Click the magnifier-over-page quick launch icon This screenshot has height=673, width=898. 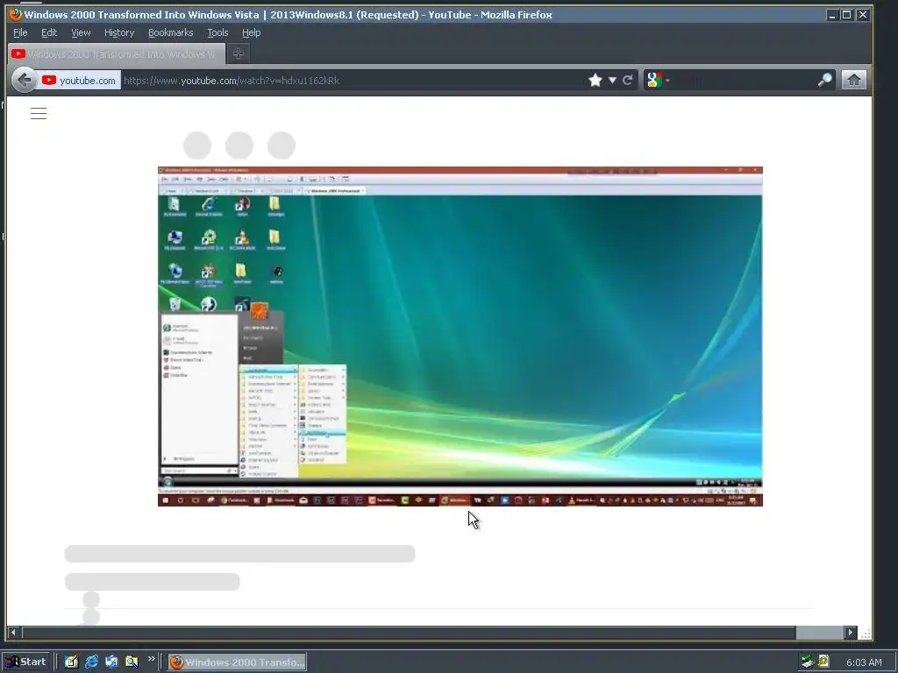coord(132,662)
